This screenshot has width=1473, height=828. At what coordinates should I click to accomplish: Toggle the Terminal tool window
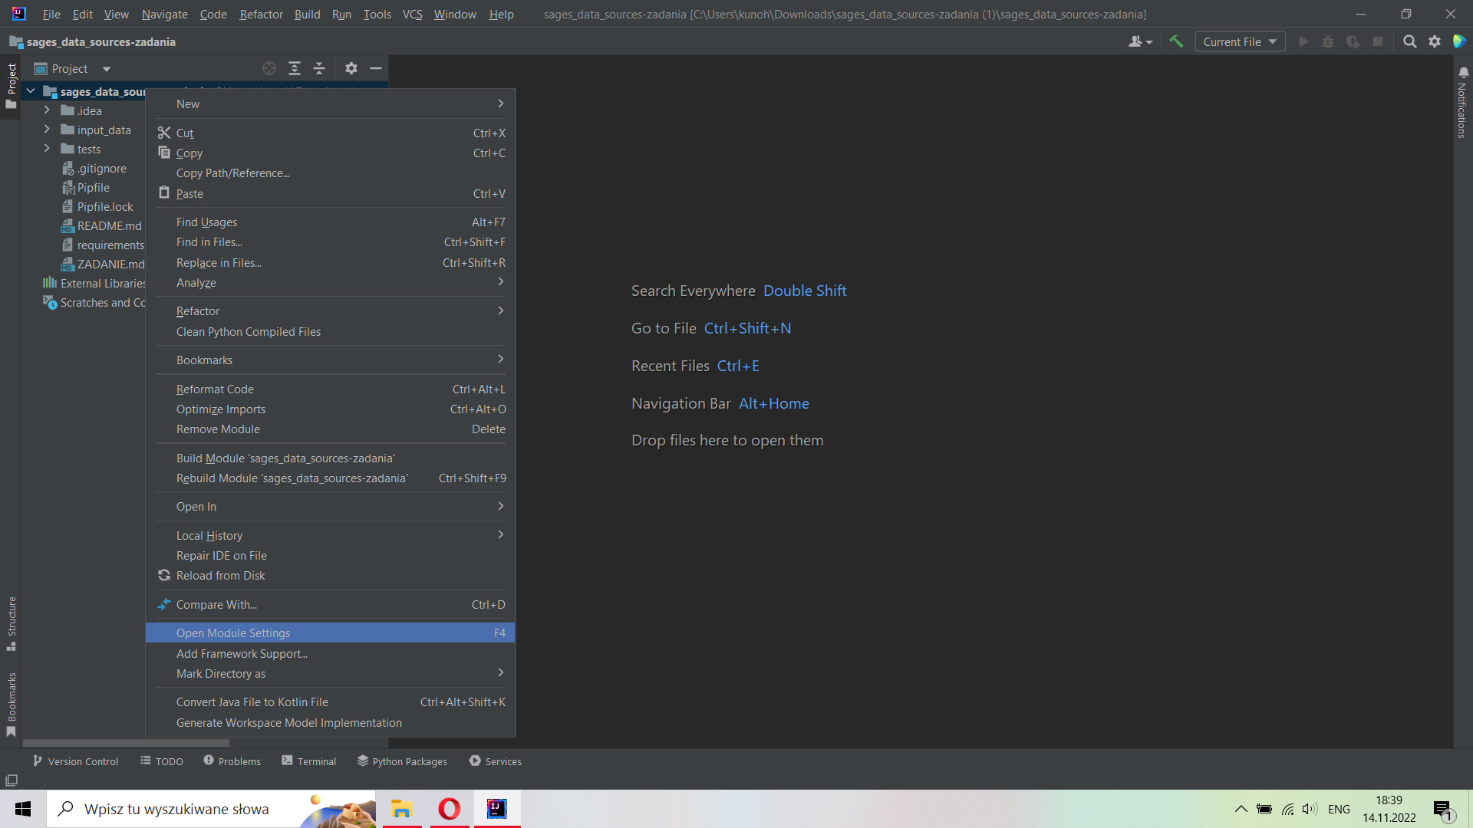pyautogui.click(x=308, y=761)
